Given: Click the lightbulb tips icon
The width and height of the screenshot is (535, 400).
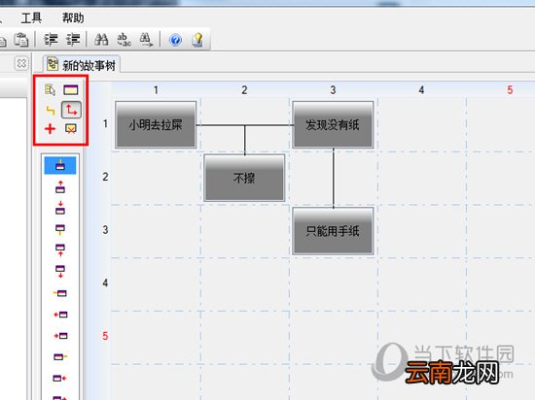Looking at the screenshot, I should 197,40.
